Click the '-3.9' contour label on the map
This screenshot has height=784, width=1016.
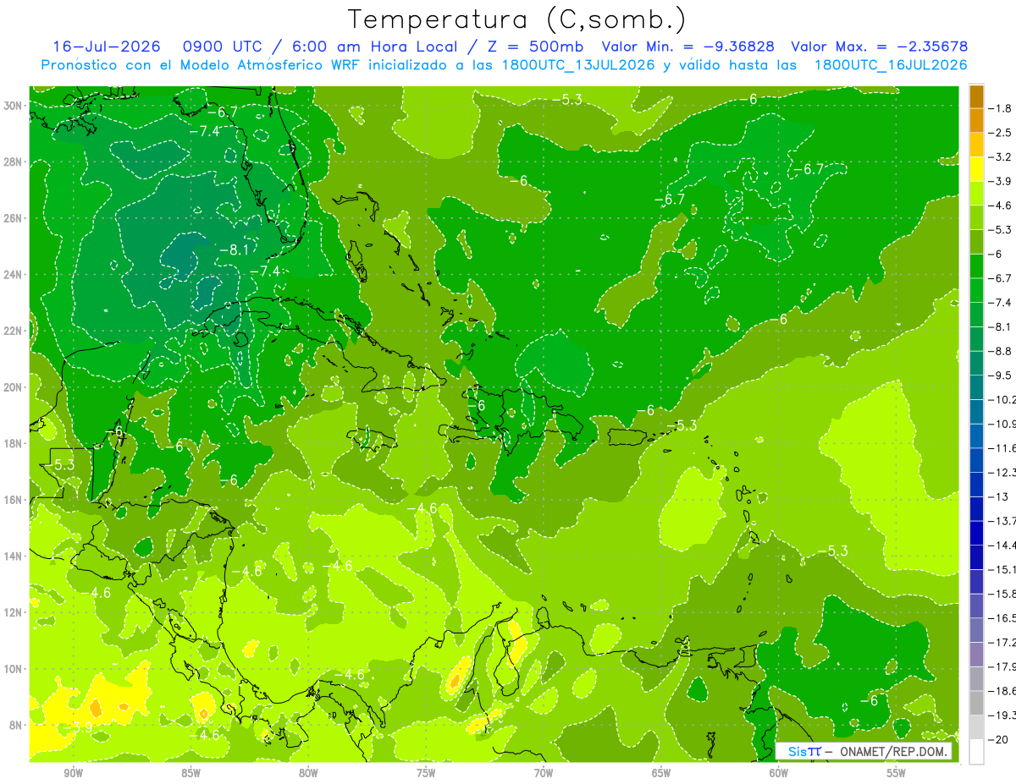pos(79,726)
